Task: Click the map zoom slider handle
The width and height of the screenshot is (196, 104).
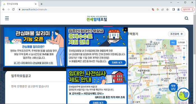Action: (x=184, y=58)
